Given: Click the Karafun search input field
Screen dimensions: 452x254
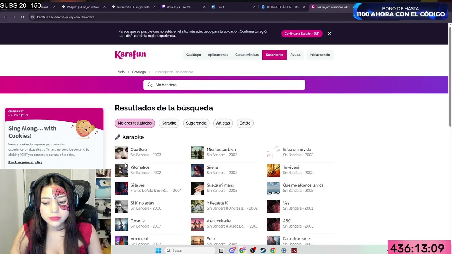Looking at the screenshot, I should click(224, 85).
